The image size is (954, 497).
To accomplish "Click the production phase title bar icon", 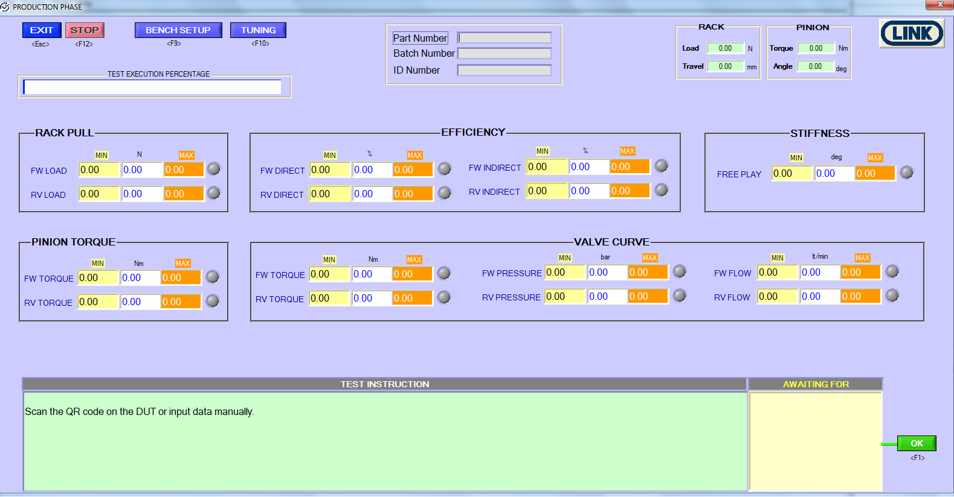I will (5, 7).
